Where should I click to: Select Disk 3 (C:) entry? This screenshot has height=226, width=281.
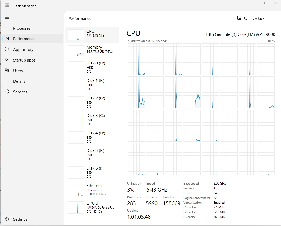click(x=92, y=120)
